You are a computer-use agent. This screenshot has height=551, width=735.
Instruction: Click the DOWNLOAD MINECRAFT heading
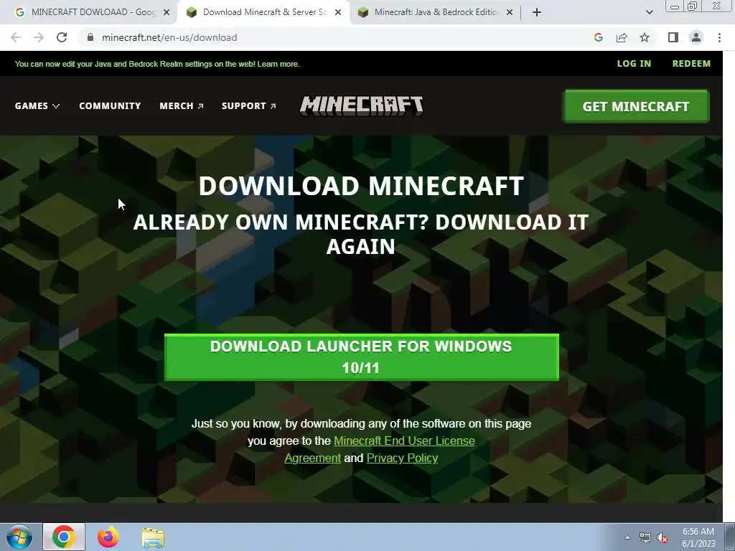click(x=362, y=186)
